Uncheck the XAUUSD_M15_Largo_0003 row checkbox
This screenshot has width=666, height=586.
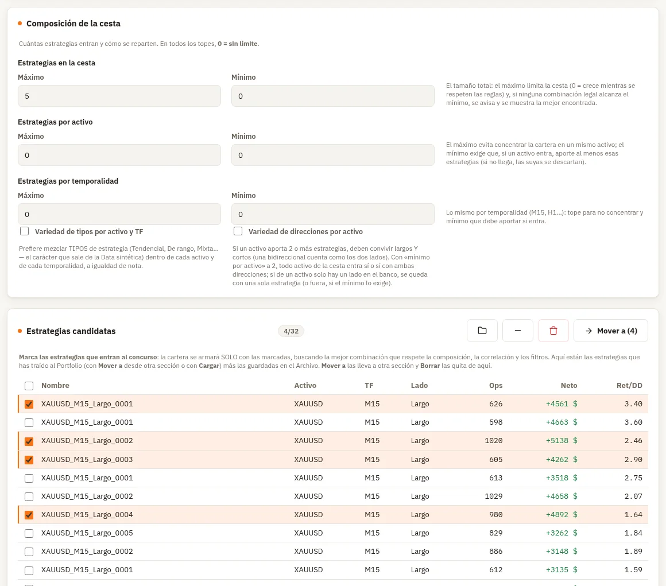(x=29, y=460)
